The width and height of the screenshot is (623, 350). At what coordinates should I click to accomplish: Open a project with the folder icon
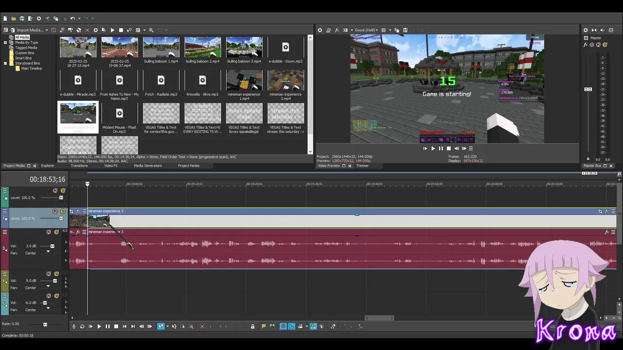point(14,18)
